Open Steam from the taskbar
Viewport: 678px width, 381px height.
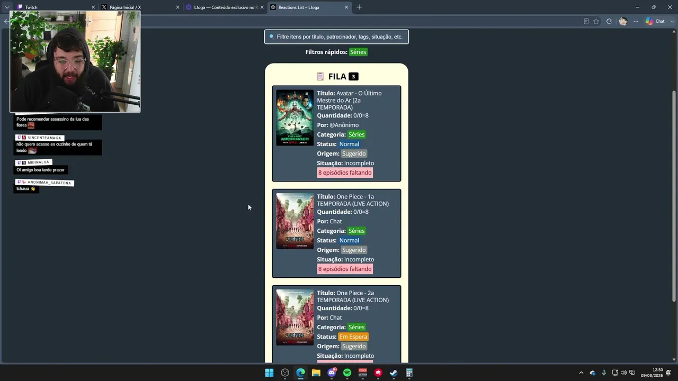[x=394, y=373]
